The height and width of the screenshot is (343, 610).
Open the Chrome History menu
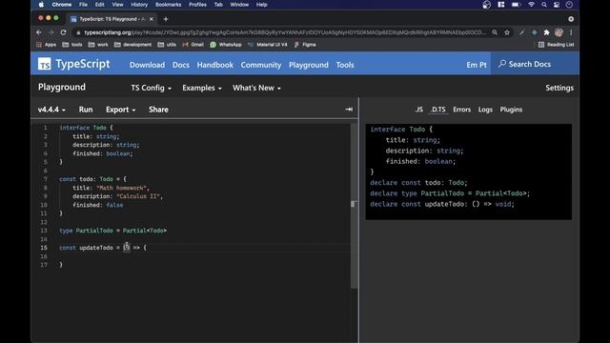pos(139,5)
